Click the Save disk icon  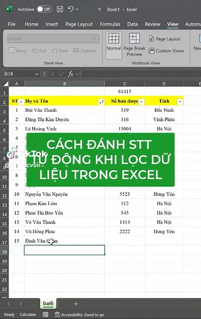60,9
